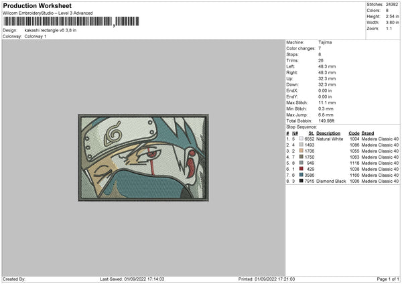Select the Max Jump value '6.8 mm'

[326, 115]
